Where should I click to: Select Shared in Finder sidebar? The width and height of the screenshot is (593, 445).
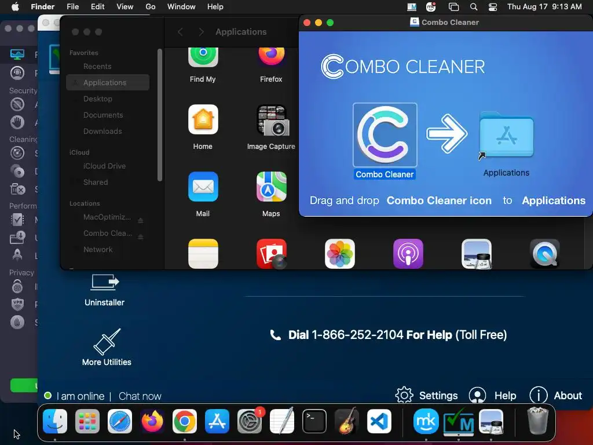coord(108,183)
